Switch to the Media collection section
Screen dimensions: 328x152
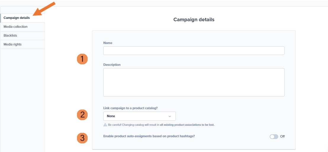pyautogui.click(x=15, y=27)
